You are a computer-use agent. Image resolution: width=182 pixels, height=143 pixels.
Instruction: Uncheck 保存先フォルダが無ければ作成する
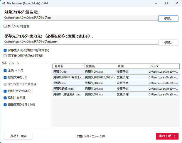pyautogui.click(x=5, y=50)
